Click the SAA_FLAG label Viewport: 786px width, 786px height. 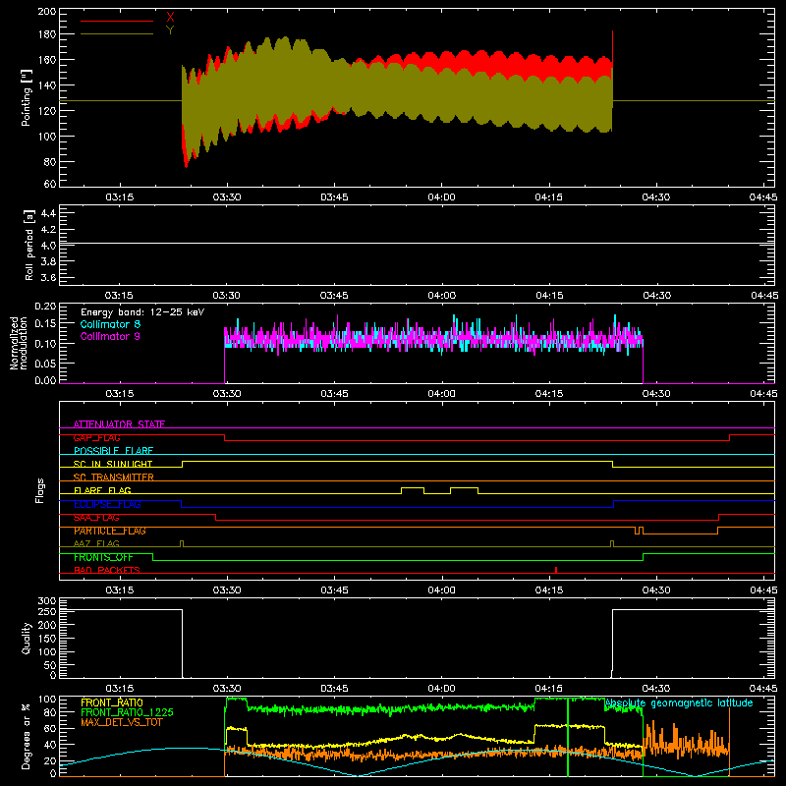[96, 518]
